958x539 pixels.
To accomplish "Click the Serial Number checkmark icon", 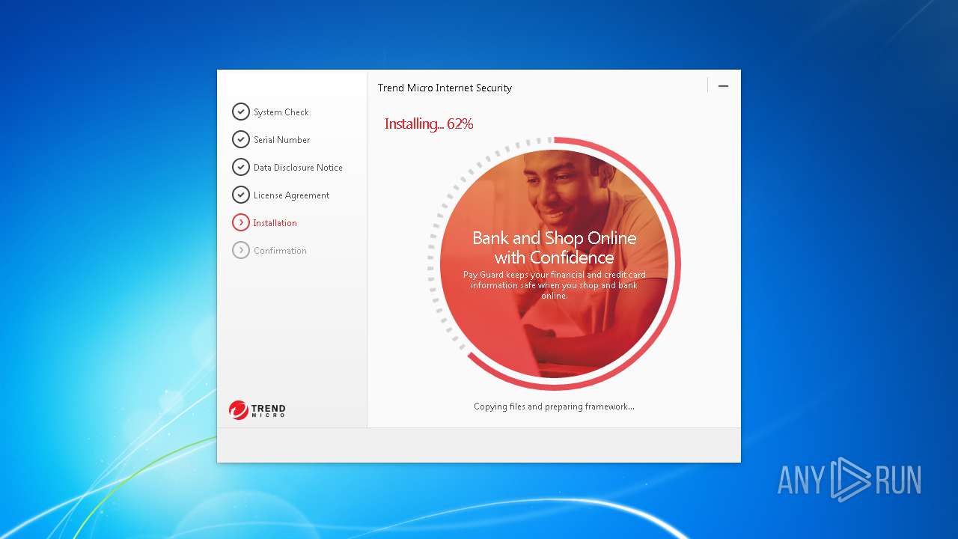I will [x=240, y=139].
